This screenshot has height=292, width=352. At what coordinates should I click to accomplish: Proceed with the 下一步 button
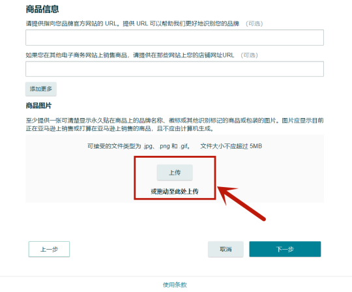tap(285, 249)
